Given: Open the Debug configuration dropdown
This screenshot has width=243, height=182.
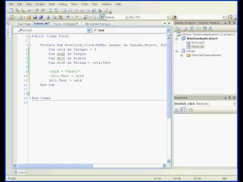Looking at the screenshot, I should 126,17.
